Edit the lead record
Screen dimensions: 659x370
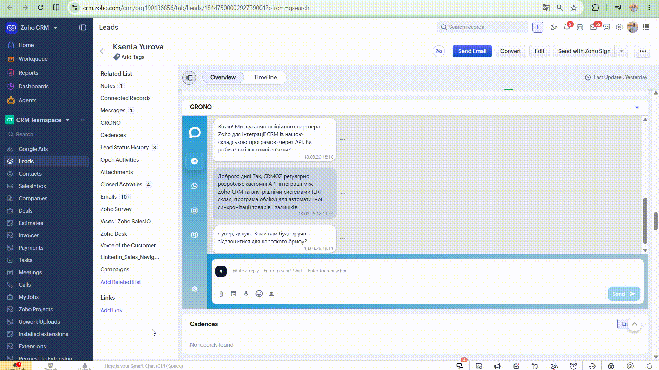pyautogui.click(x=539, y=51)
